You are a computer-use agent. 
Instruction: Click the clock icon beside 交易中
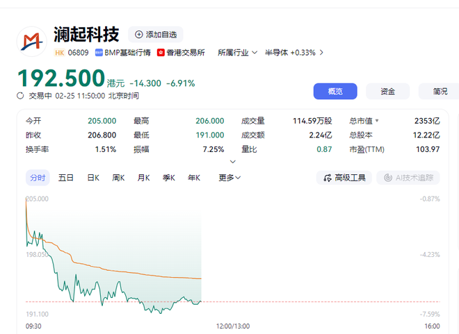tap(21, 96)
